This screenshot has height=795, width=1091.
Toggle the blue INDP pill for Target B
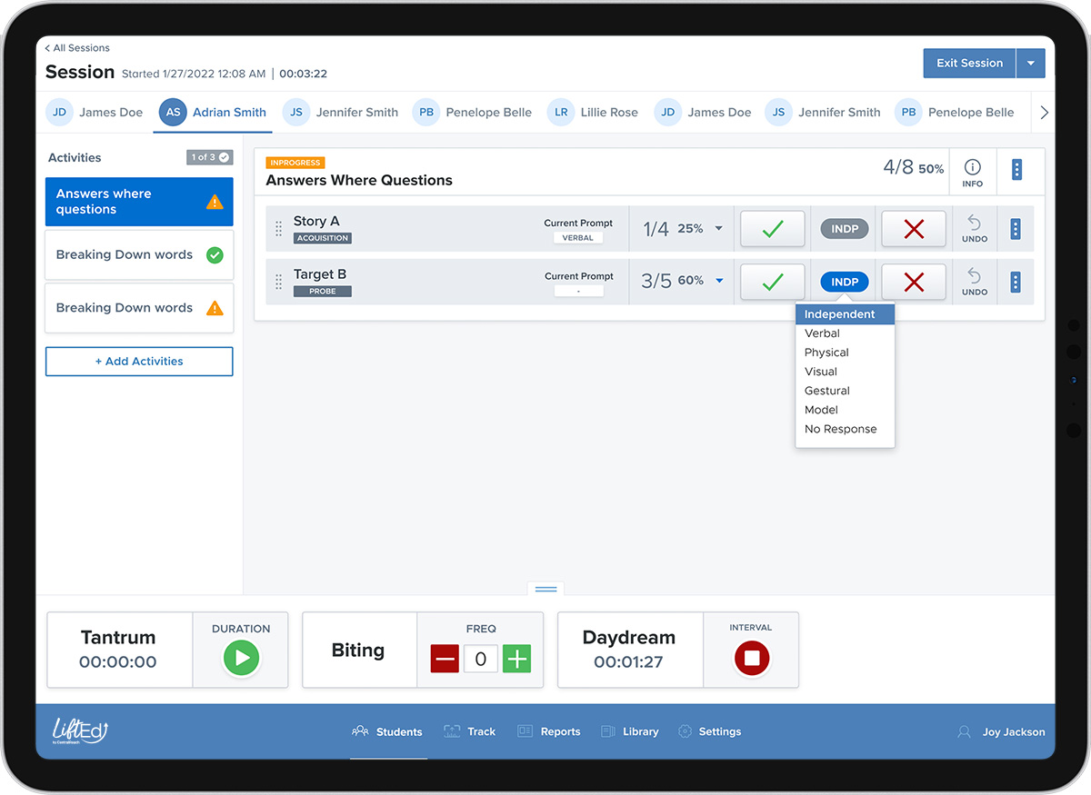click(845, 282)
